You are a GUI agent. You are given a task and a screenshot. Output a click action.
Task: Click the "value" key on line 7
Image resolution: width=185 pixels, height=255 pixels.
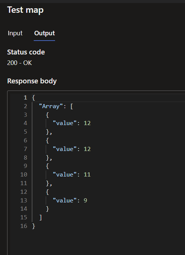point(64,149)
